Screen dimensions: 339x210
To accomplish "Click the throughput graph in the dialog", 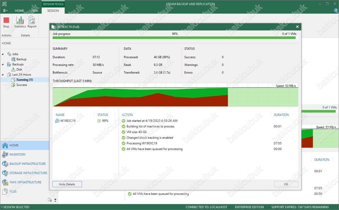I will tap(175, 94).
